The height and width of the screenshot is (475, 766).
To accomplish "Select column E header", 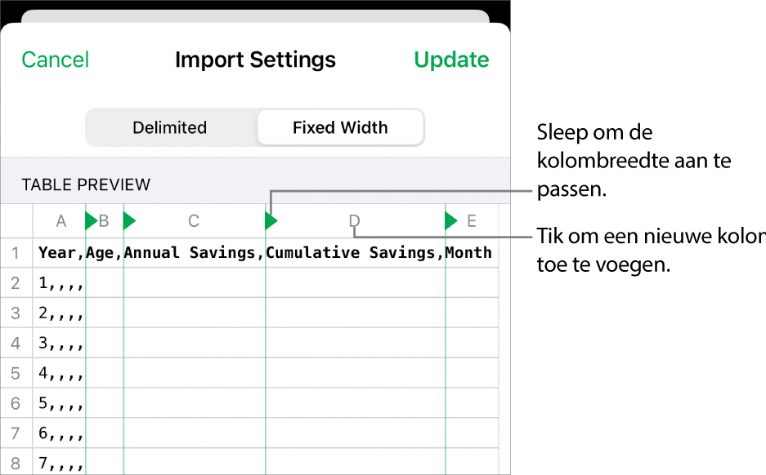I will tap(472, 221).
